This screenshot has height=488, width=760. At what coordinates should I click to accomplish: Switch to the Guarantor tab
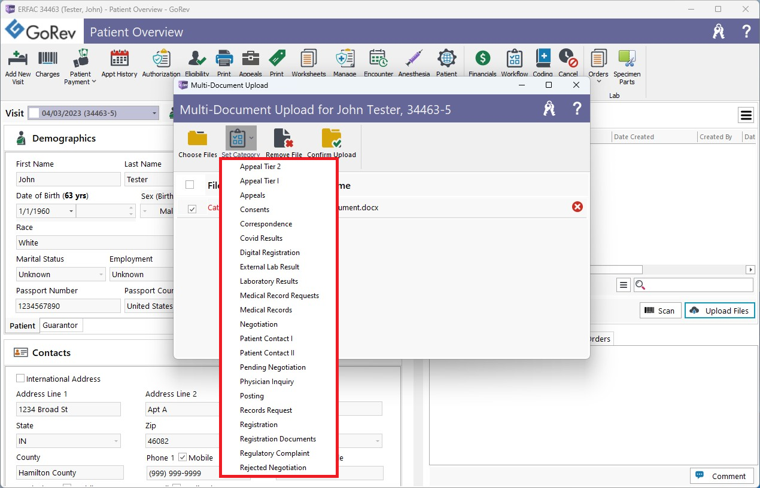point(60,326)
